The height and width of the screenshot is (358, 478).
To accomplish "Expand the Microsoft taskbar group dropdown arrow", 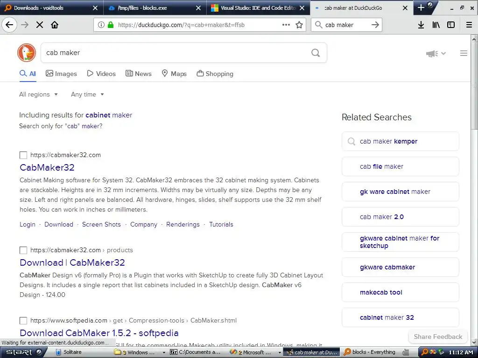I will [280, 352].
